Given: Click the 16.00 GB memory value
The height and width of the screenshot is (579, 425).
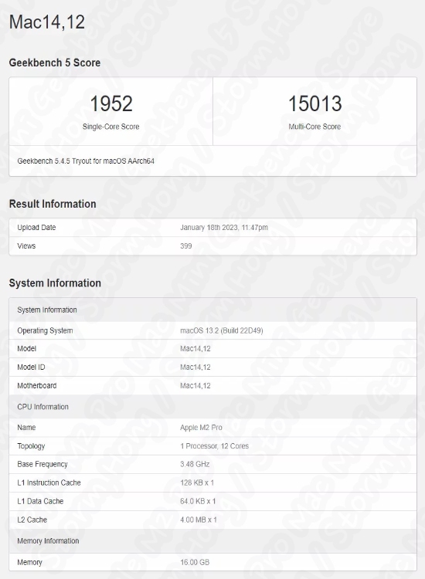Looking at the screenshot, I should pos(195,562).
